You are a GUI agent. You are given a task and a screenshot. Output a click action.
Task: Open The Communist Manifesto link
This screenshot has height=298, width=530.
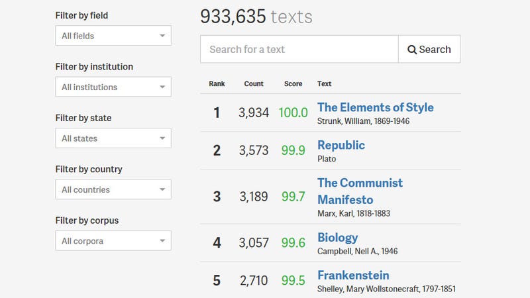(x=360, y=191)
